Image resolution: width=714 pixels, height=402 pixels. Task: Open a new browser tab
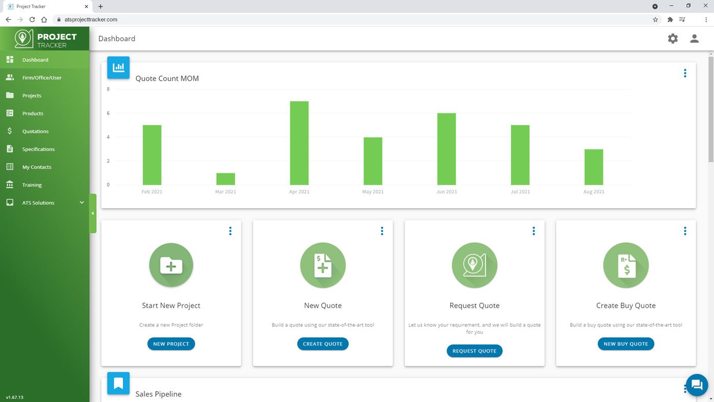point(100,6)
